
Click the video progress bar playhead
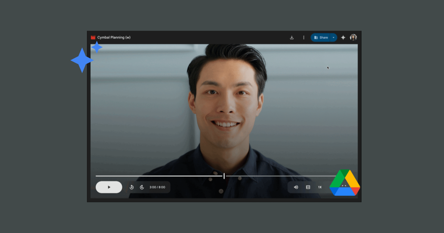point(224,176)
